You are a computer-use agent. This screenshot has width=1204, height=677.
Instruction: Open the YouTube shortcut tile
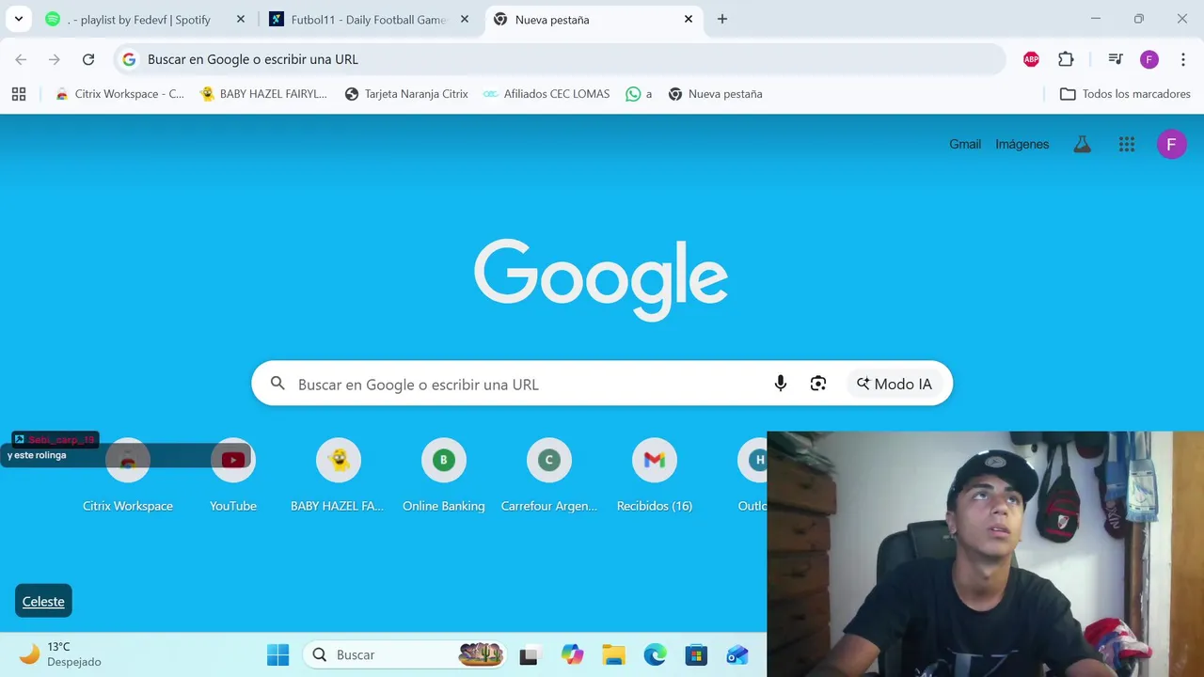pyautogui.click(x=233, y=476)
